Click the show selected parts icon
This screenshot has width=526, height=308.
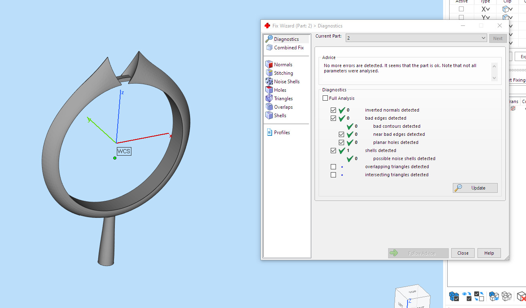coord(494,296)
